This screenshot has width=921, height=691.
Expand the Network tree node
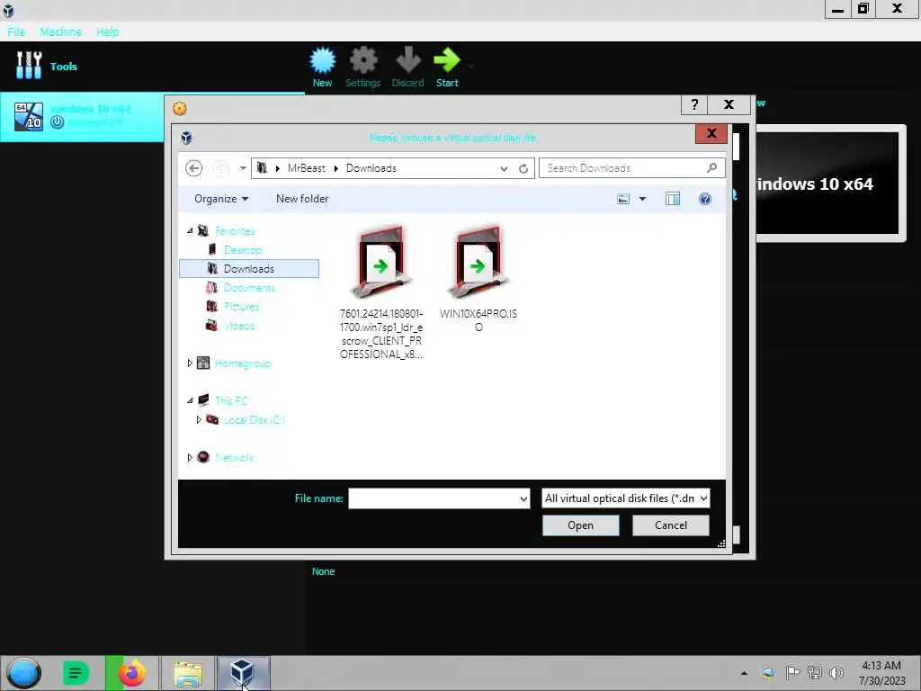click(x=190, y=457)
